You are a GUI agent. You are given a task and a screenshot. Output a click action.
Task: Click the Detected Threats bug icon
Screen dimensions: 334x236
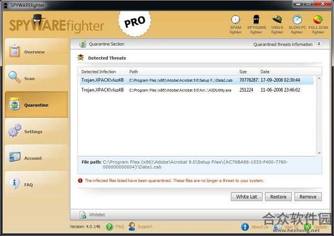click(x=81, y=58)
